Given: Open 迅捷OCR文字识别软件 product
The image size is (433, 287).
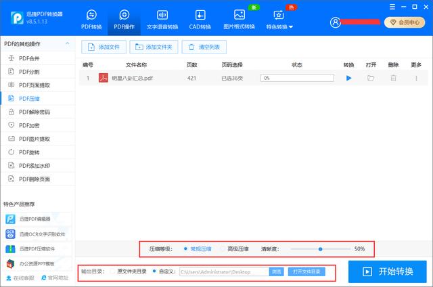Looking at the screenshot, I should click(11, 234).
